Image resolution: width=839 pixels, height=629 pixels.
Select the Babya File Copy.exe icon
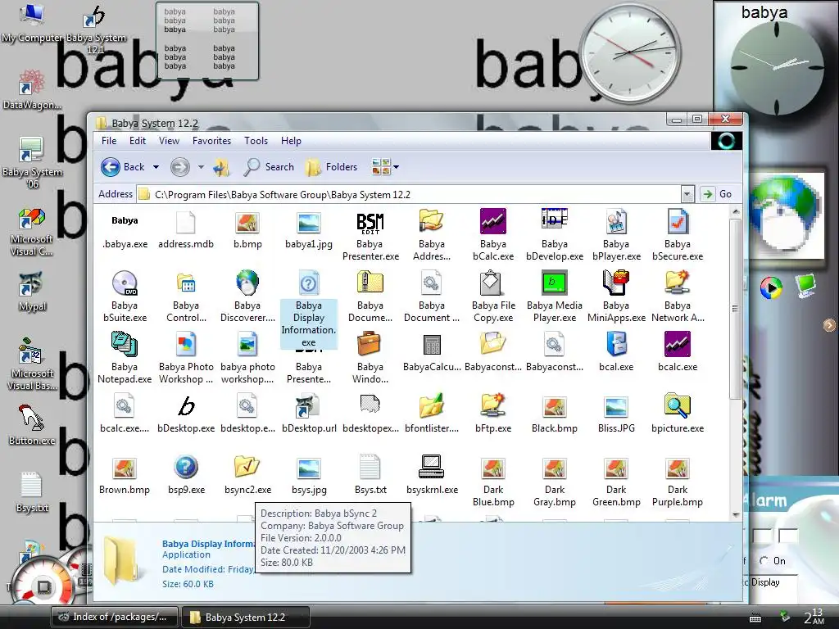(492, 283)
